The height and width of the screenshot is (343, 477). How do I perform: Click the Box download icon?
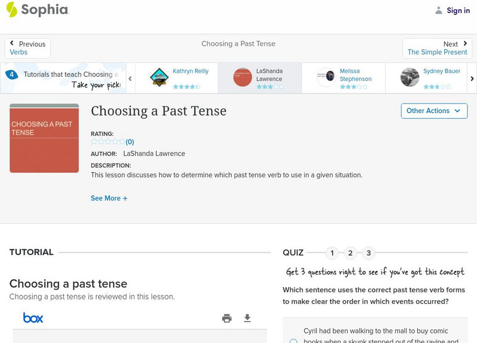coord(247,318)
